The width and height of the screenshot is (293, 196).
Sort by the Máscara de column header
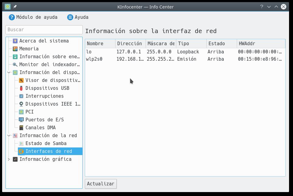coord(161,44)
